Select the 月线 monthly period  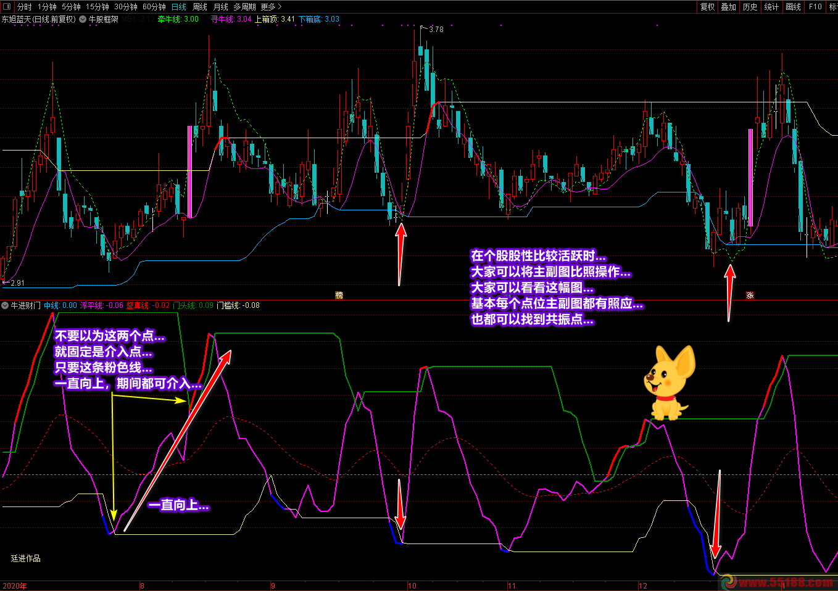[x=221, y=7]
